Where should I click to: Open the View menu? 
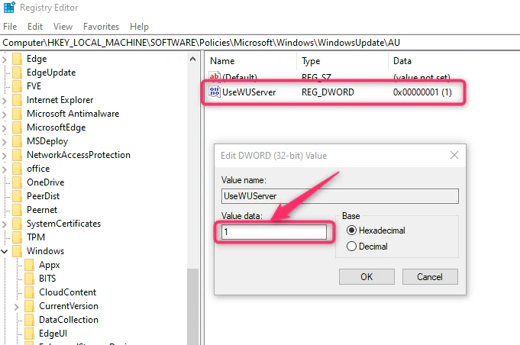pyautogui.click(x=63, y=27)
